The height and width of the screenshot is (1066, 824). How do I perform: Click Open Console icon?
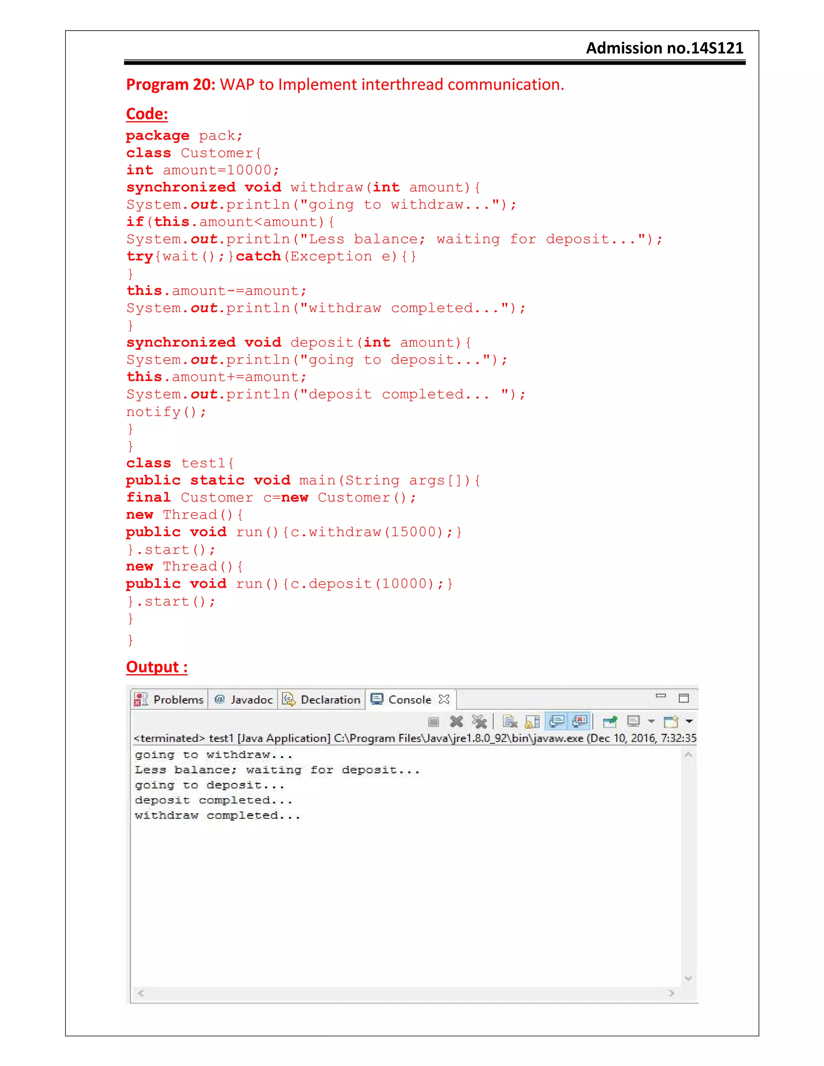(671, 721)
